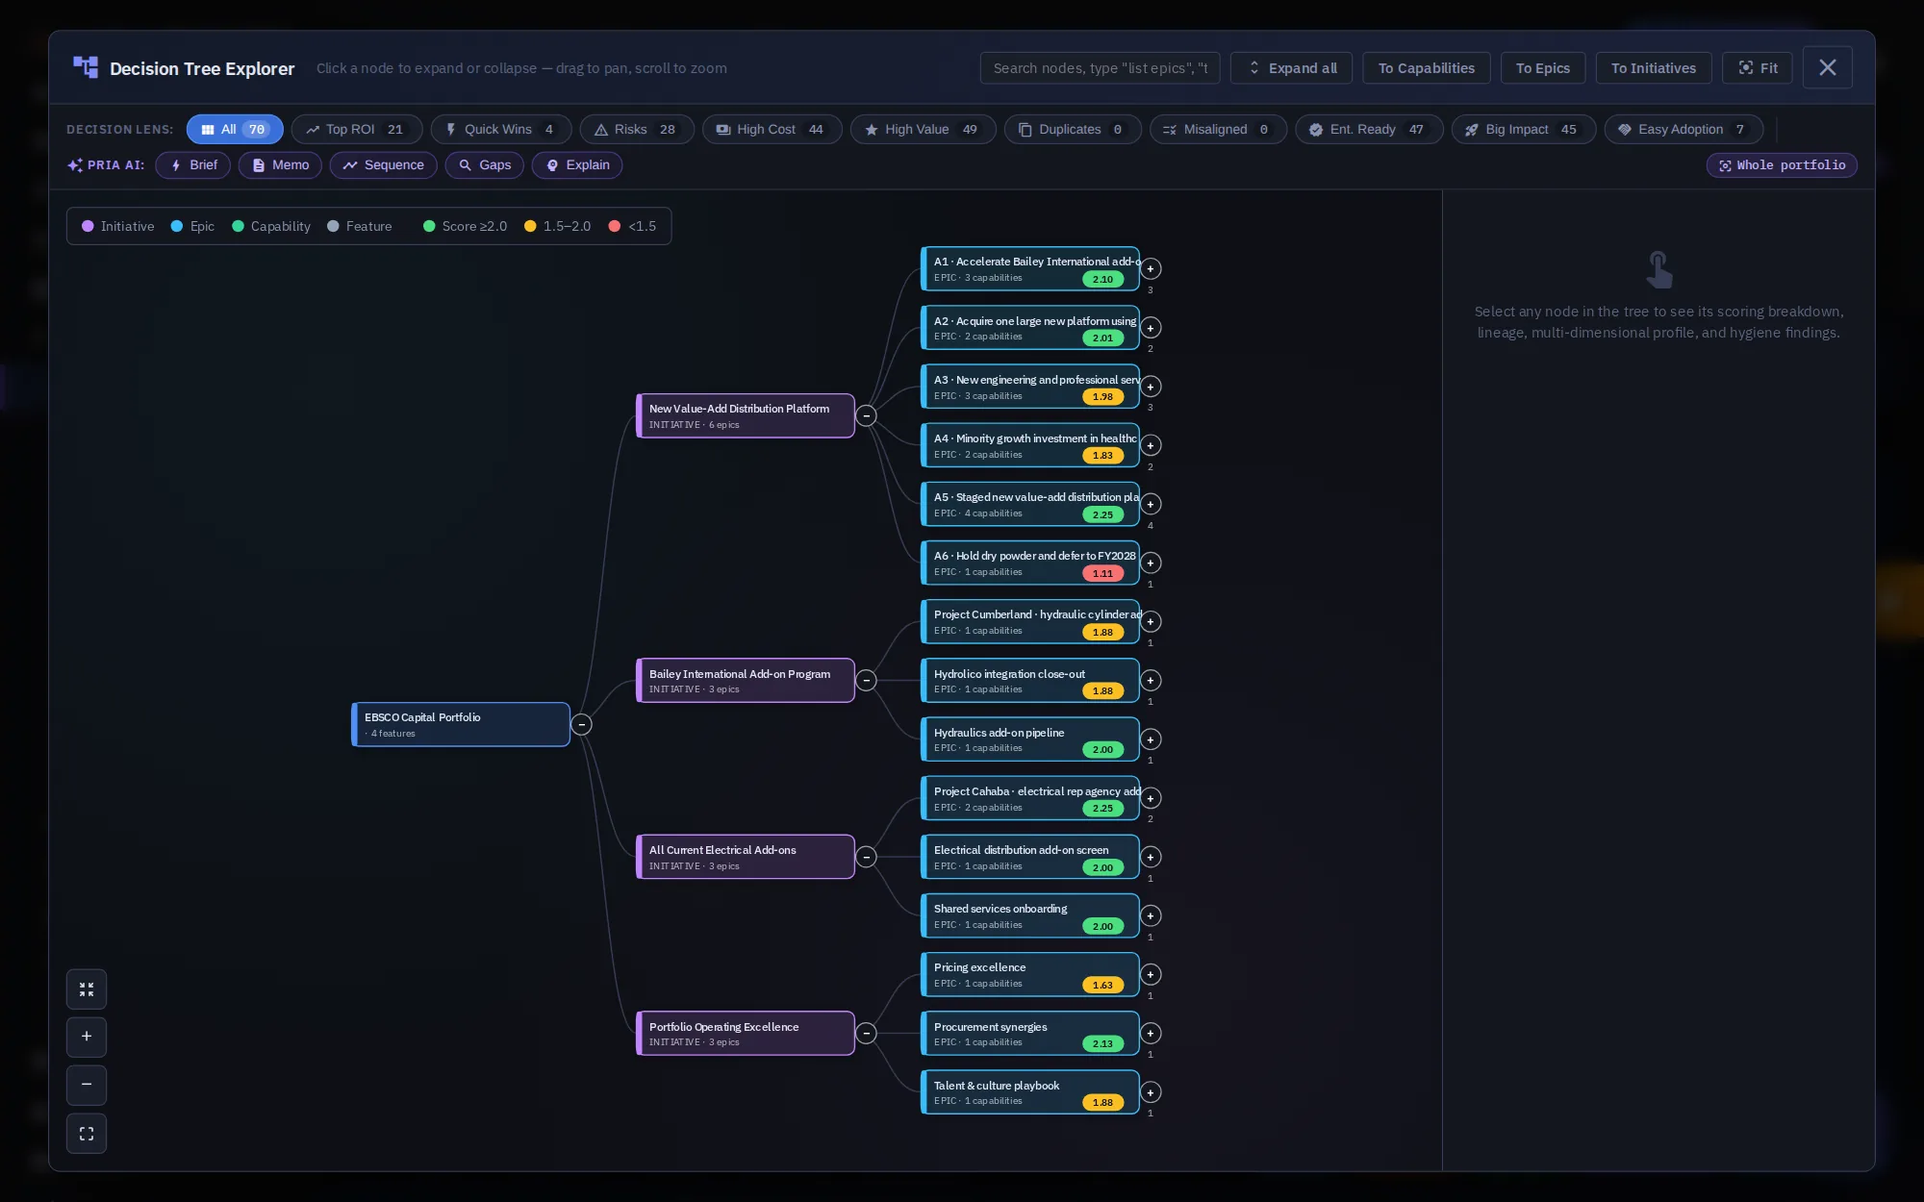Click the Expand all button

pos(1291,68)
